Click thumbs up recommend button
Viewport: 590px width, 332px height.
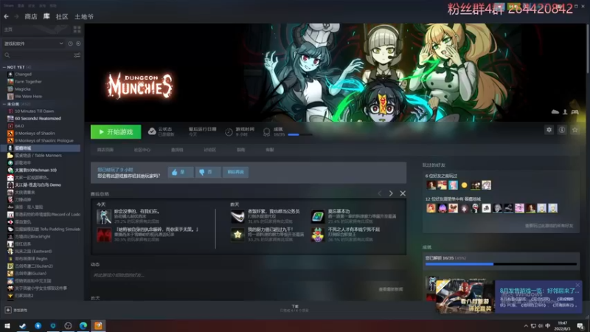pyautogui.click(x=181, y=172)
